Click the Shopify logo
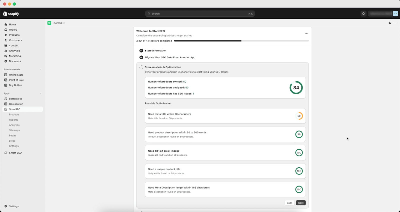This screenshot has width=400, height=212. (11, 14)
